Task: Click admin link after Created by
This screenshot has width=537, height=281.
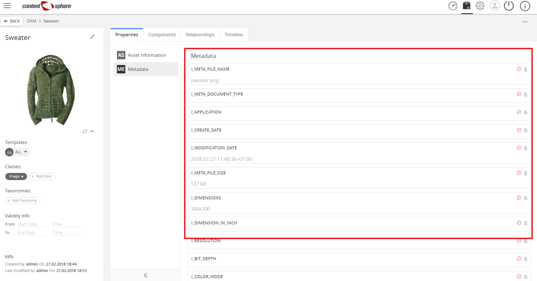Action: click(32, 264)
